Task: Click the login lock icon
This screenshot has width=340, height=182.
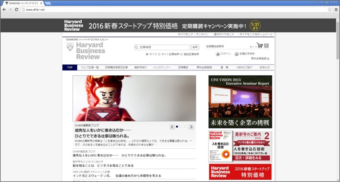Action: [x=218, y=54]
